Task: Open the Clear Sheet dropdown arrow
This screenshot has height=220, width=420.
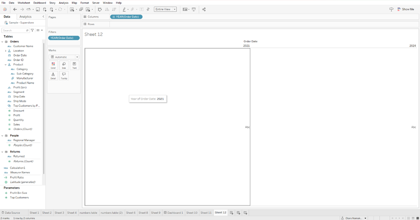Action: (x=92, y=10)
